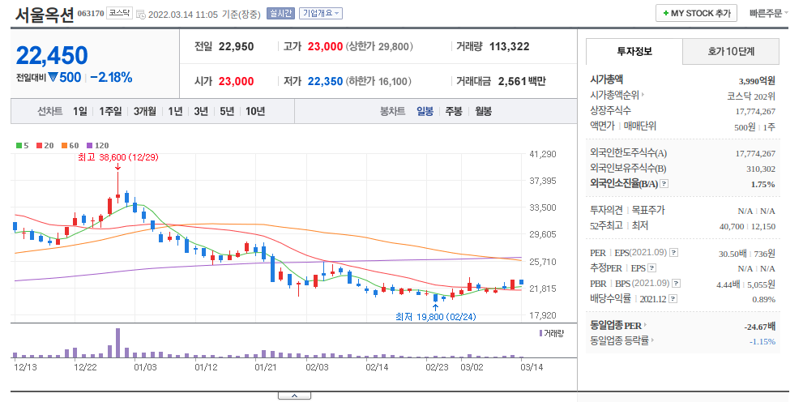
Task: Click the -24.67배 industry PER value
Action: click(x=760, y=327)
